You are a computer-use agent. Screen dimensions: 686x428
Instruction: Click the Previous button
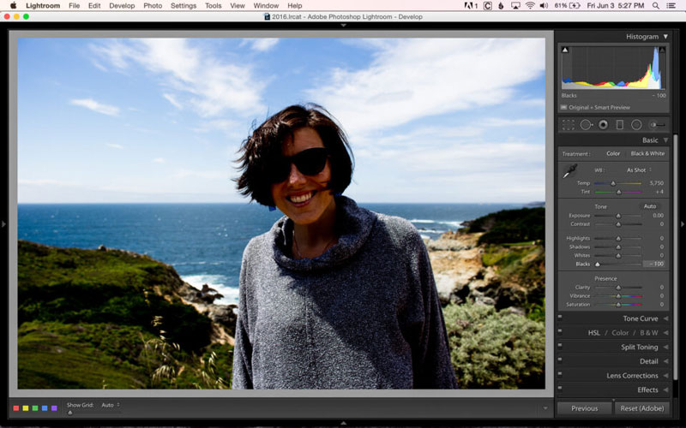point(584,408)
